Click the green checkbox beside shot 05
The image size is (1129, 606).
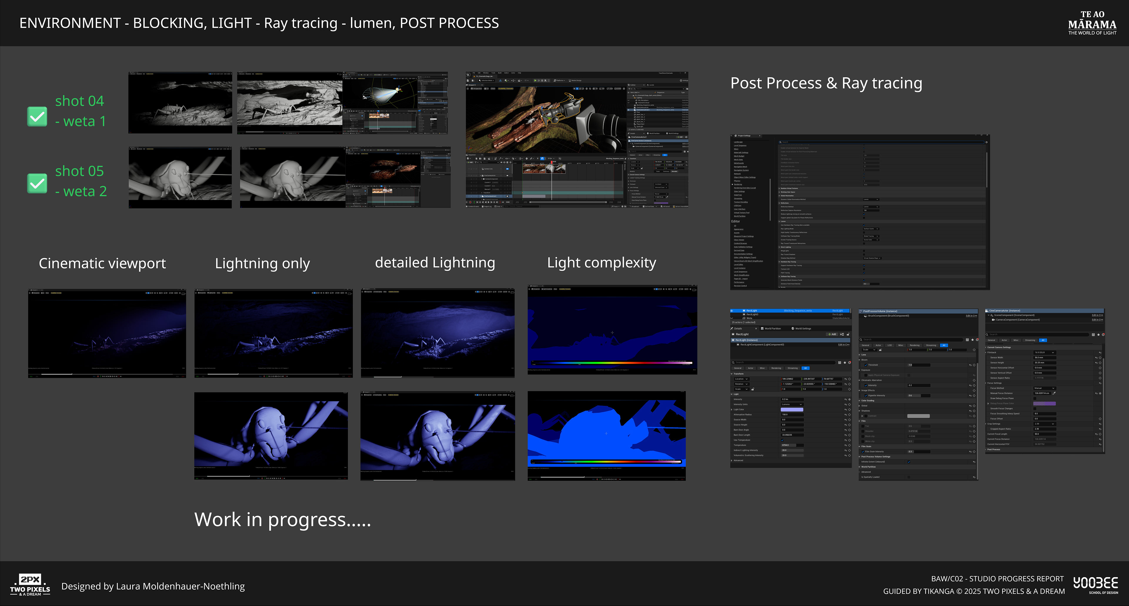coord(37,183)
